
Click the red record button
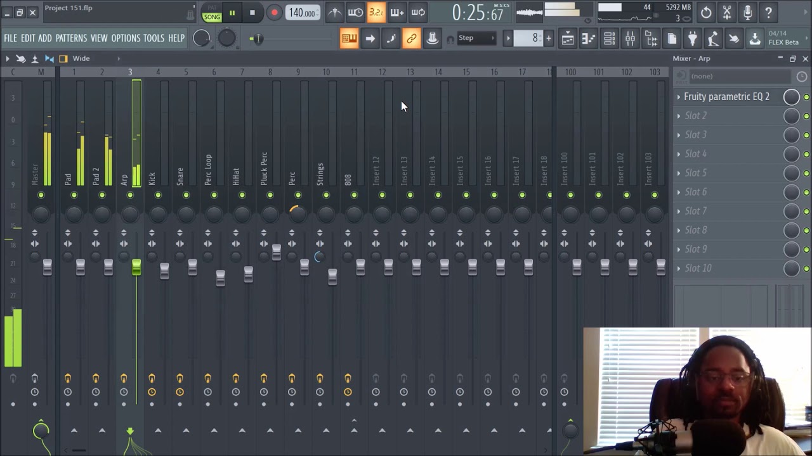274,13
